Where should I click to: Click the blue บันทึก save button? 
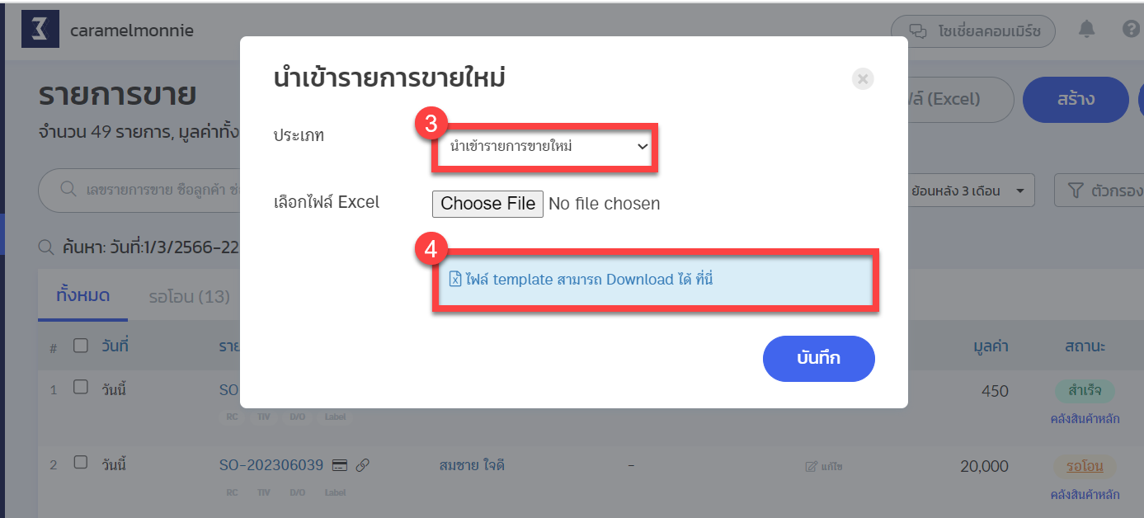[818, 359]
